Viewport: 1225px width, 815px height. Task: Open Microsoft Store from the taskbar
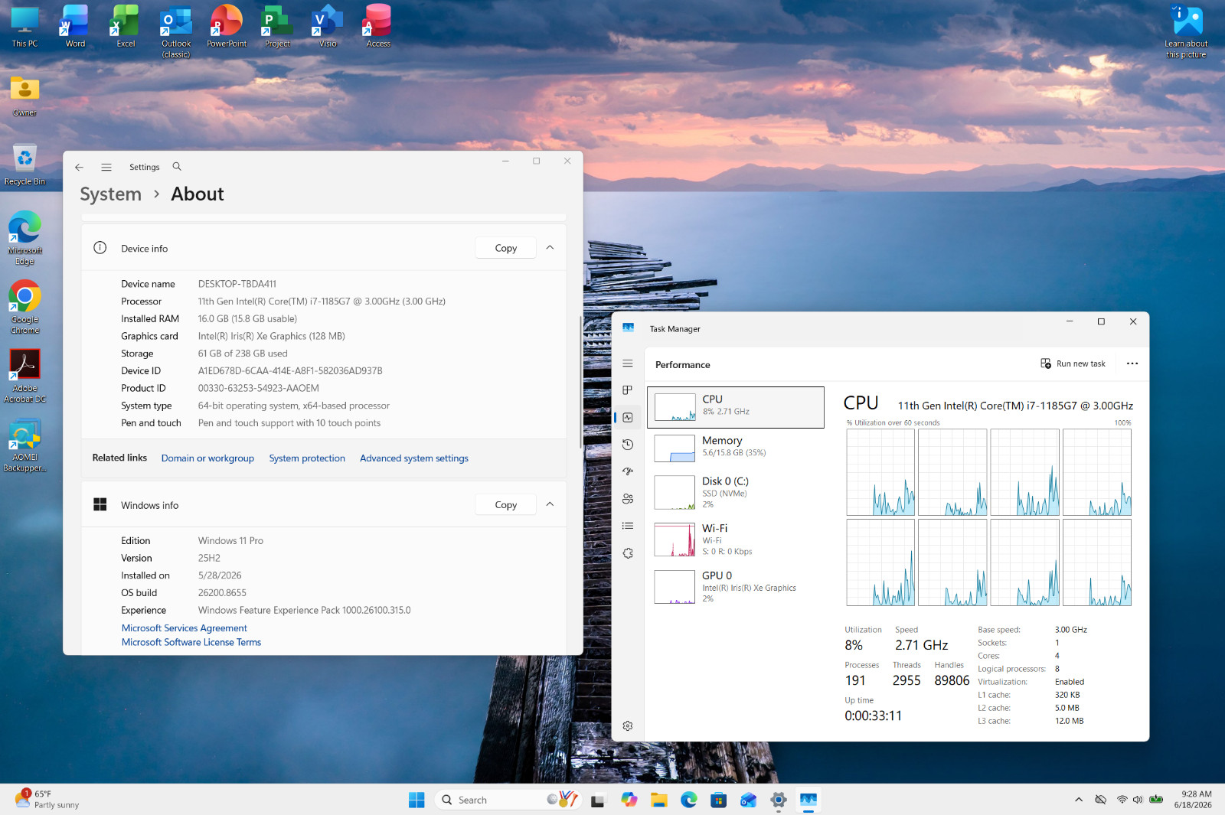pyautogui.click(x=718, y=800)
